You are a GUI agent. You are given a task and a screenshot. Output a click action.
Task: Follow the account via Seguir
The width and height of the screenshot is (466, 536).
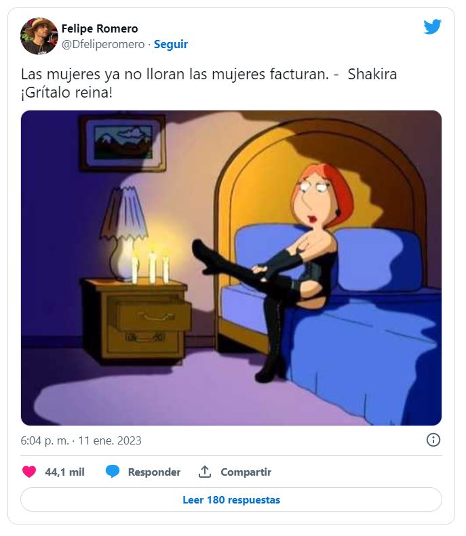[x=171, y=44]
